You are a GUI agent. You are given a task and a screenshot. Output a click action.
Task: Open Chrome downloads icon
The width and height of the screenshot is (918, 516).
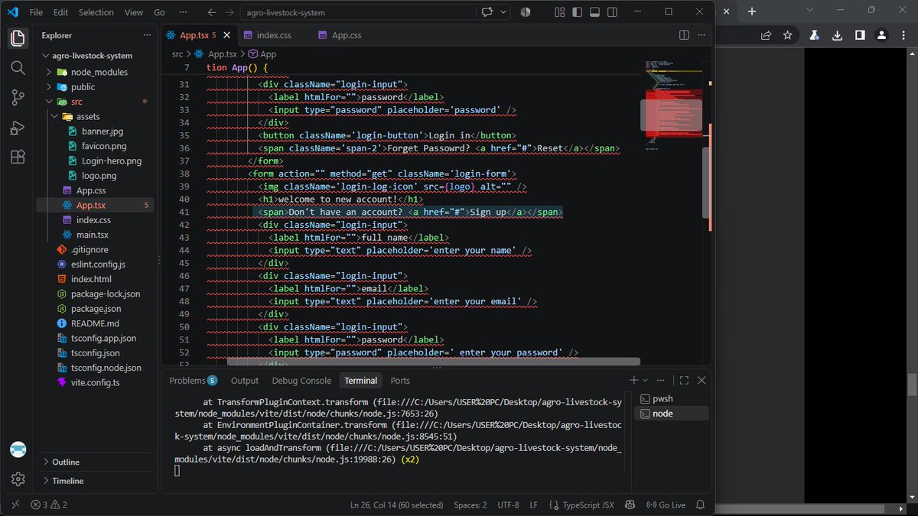coord(838,35)
